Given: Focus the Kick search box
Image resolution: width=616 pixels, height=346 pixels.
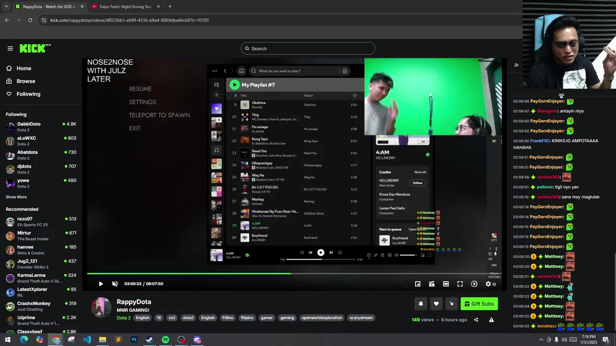Looking at the screenshot, I should click(x=308, y=49).
